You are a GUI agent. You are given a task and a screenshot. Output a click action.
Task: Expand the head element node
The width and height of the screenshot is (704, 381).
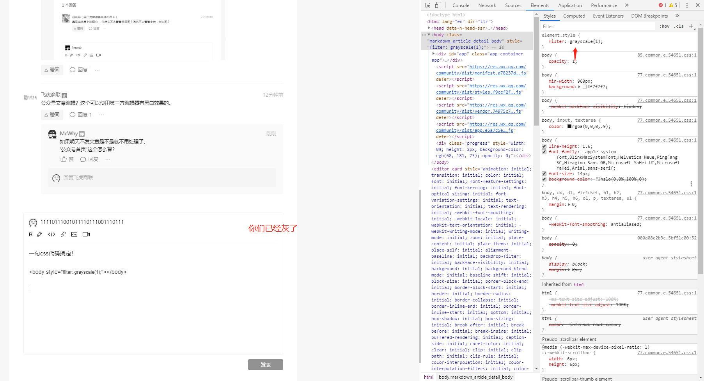tap(429, 28)
